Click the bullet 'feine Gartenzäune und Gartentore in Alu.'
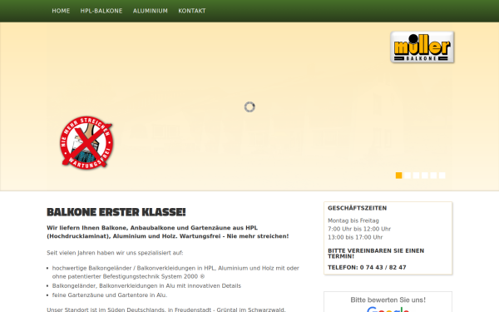 coord(110,295)
